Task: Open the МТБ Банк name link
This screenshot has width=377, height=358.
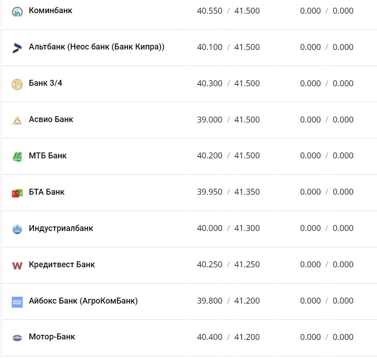Action: click(48, 156)
